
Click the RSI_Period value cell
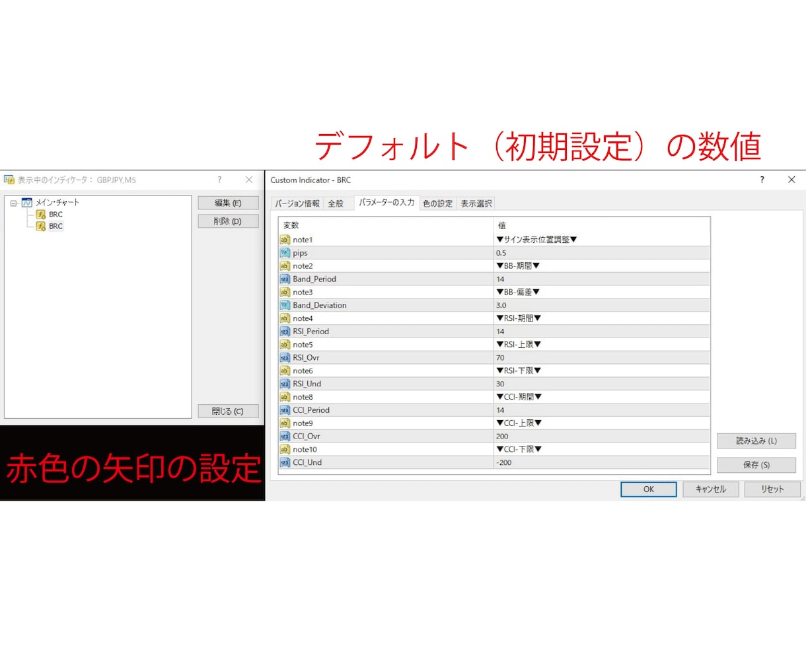point(602,332)
